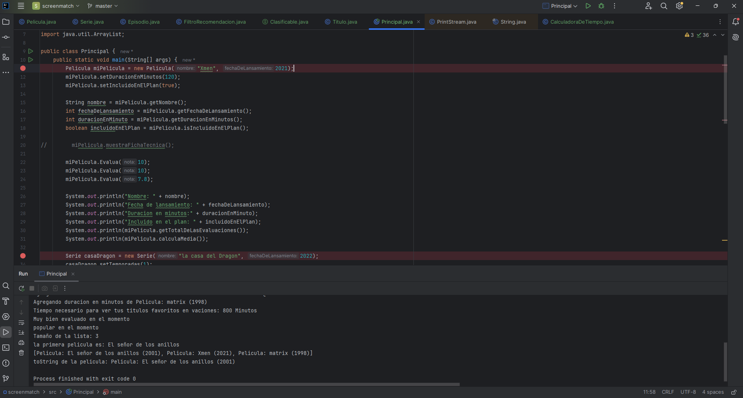Toggle soft-wrap in run console
Image resolution: width=743 pixels, height=398 pixels.
pyautogui.click(x=21, y=322)
